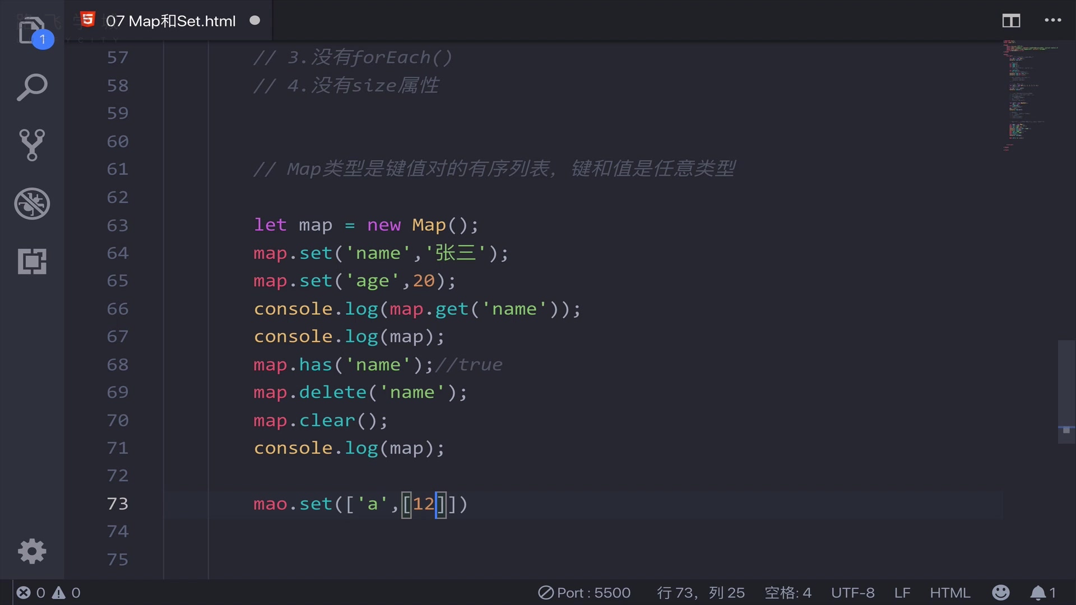Click line number 73
The height and width of the screenshot is (605, 1076).
(118, 504)
